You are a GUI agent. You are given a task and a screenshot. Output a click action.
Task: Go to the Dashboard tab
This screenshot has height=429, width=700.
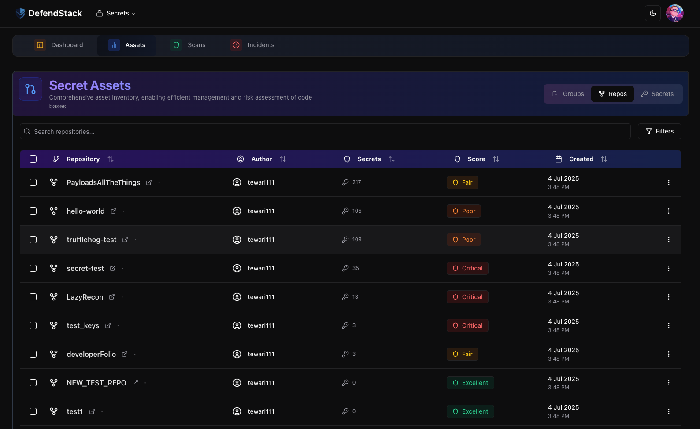pos(59,45)
